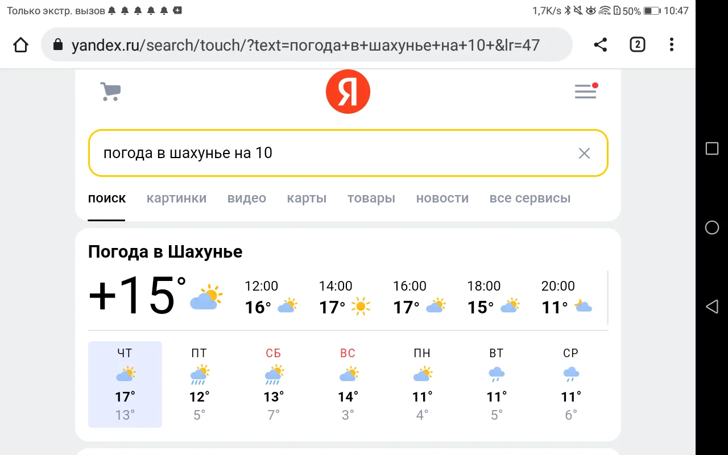Switch to the картинки tab
728x455 pixels.
pos(176,198)
